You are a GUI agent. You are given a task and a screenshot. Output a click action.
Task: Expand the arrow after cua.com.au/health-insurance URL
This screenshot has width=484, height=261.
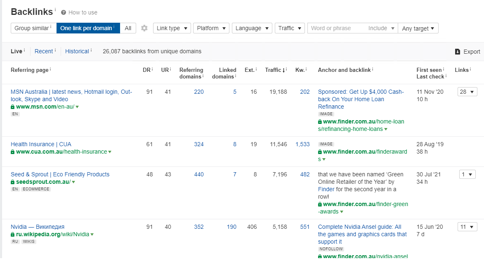coord(110,152)
